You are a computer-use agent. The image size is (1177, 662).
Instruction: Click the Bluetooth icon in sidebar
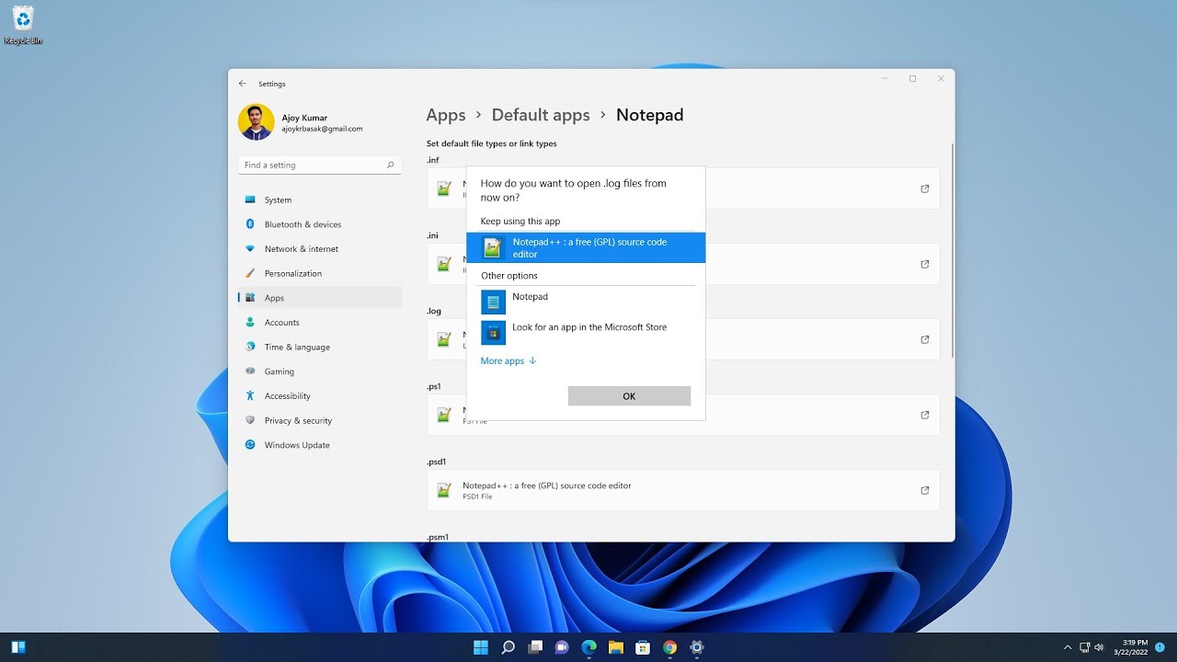[250, 224]
